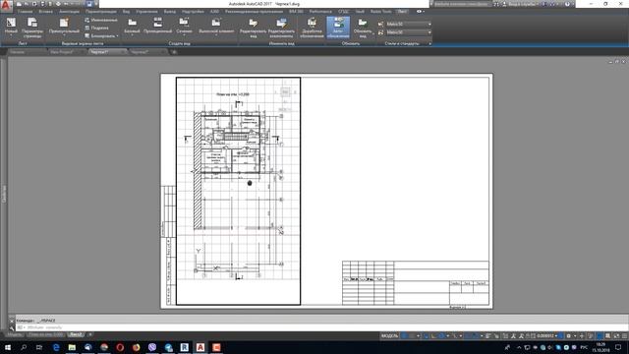Click Доработка обозначения button
This screenshot has width=629, height=354.
312,28
